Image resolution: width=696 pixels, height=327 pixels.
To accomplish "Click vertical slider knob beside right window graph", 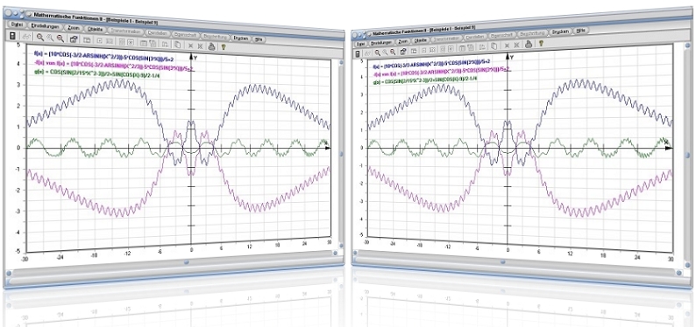I will coord(687,156).
